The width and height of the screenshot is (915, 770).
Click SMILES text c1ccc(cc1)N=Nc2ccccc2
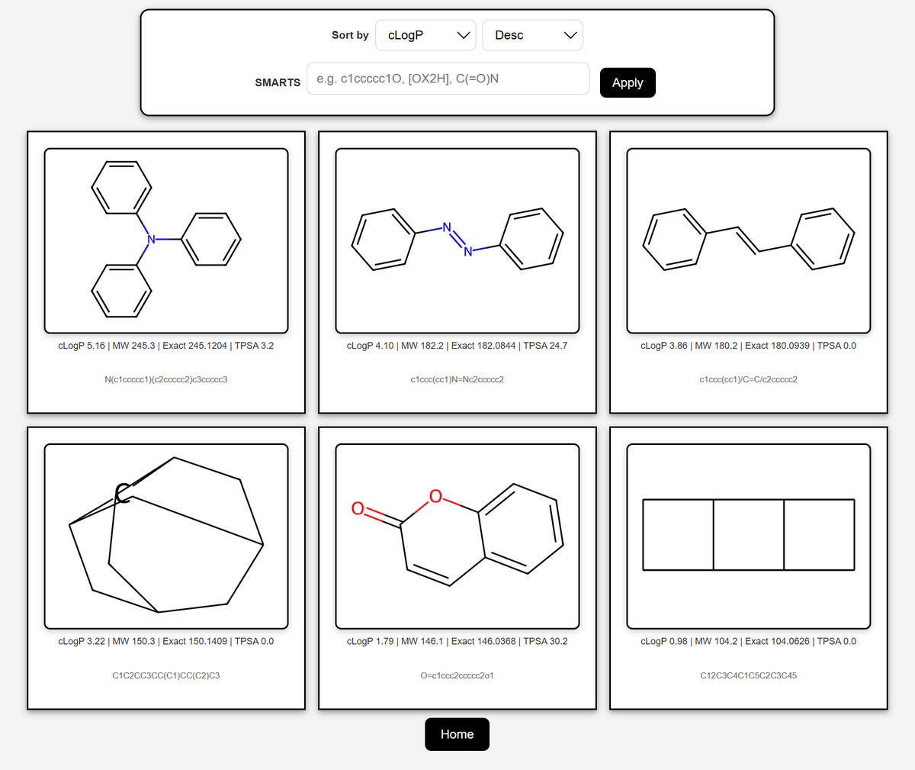click(457, 379)
